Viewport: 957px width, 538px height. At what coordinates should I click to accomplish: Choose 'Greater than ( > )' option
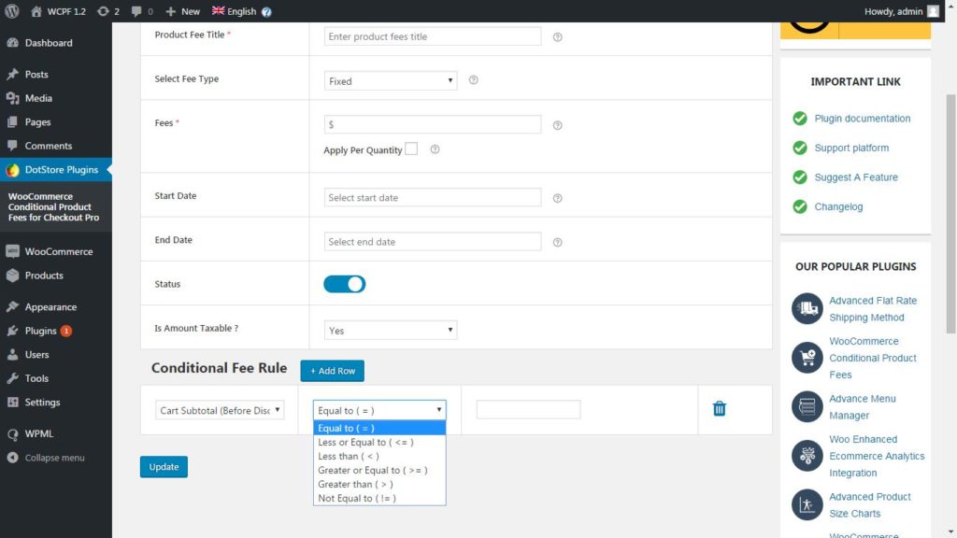pos(355,484)
